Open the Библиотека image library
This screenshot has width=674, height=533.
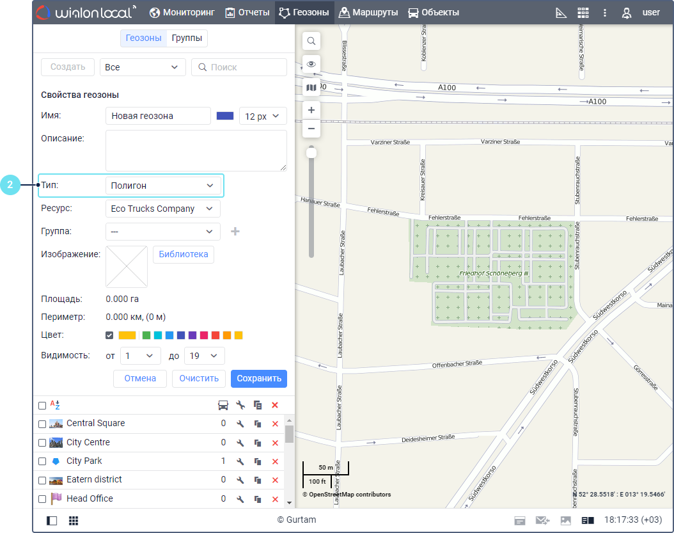point(184,254)
